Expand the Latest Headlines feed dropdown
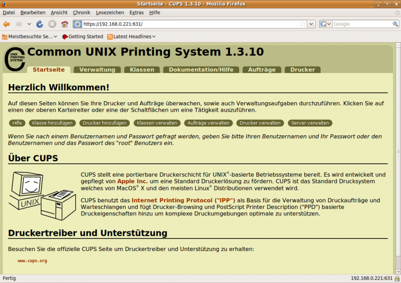Screen dimensions: 401x283 tap(154, 37)
